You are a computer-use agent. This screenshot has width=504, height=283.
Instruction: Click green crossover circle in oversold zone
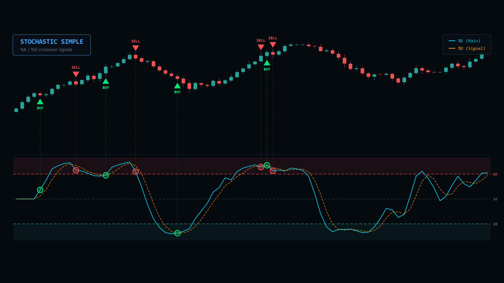click(177, 233)
